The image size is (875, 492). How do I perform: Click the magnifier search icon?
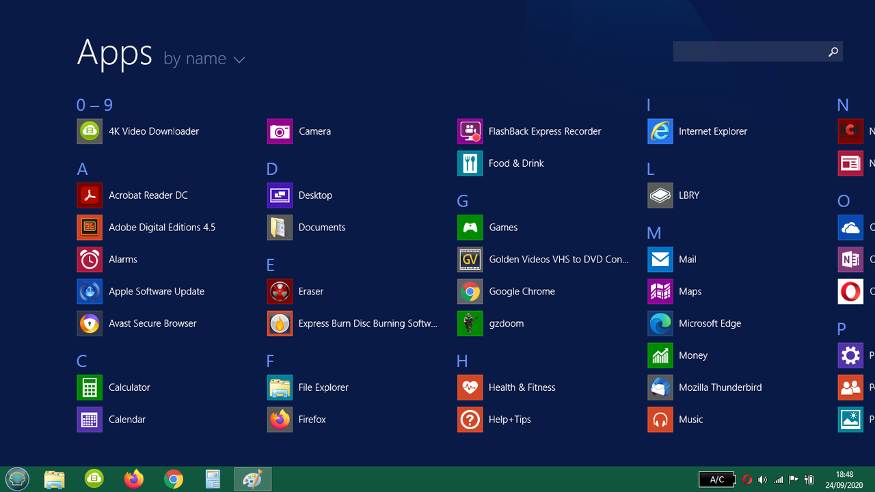[833, 51]
